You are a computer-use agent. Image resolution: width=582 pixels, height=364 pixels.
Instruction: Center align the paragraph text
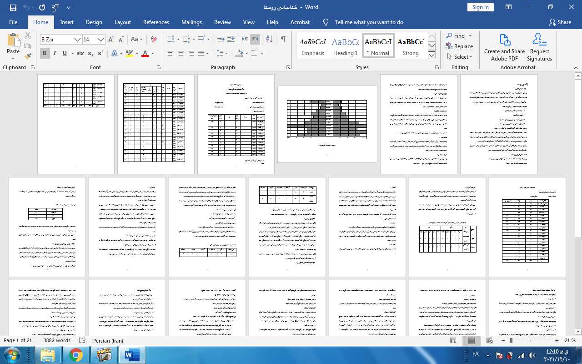[181, 53]
